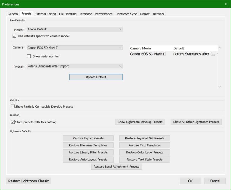The width and height of the screenshot is (231, 190).
Task: Restart Lightroom Classic
Action: (29, 181)
